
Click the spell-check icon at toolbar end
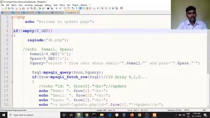point(121,9)
